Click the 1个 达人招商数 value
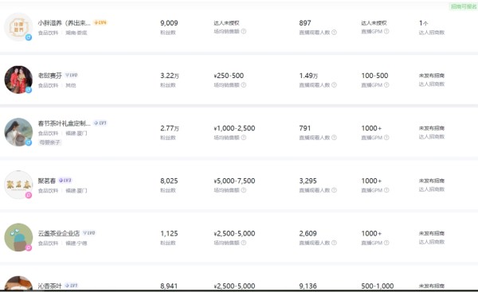Viewport: 478px width, 292px height. (424, 23)
